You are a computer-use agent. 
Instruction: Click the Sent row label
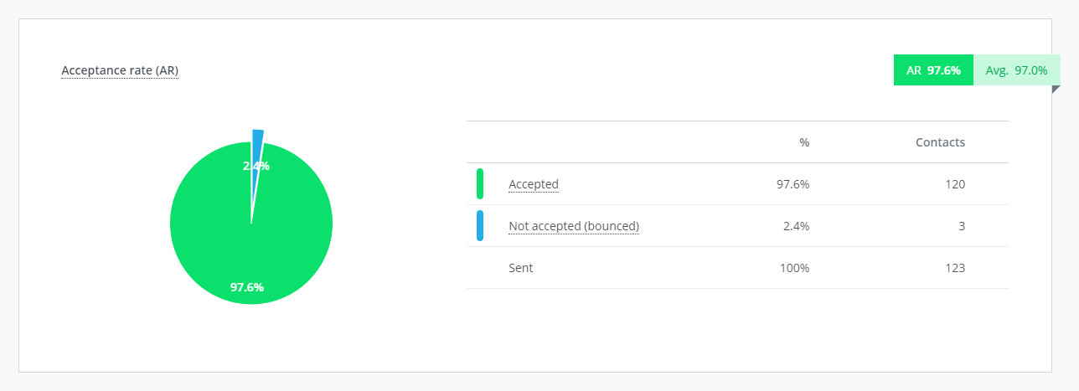click(520, 268)
